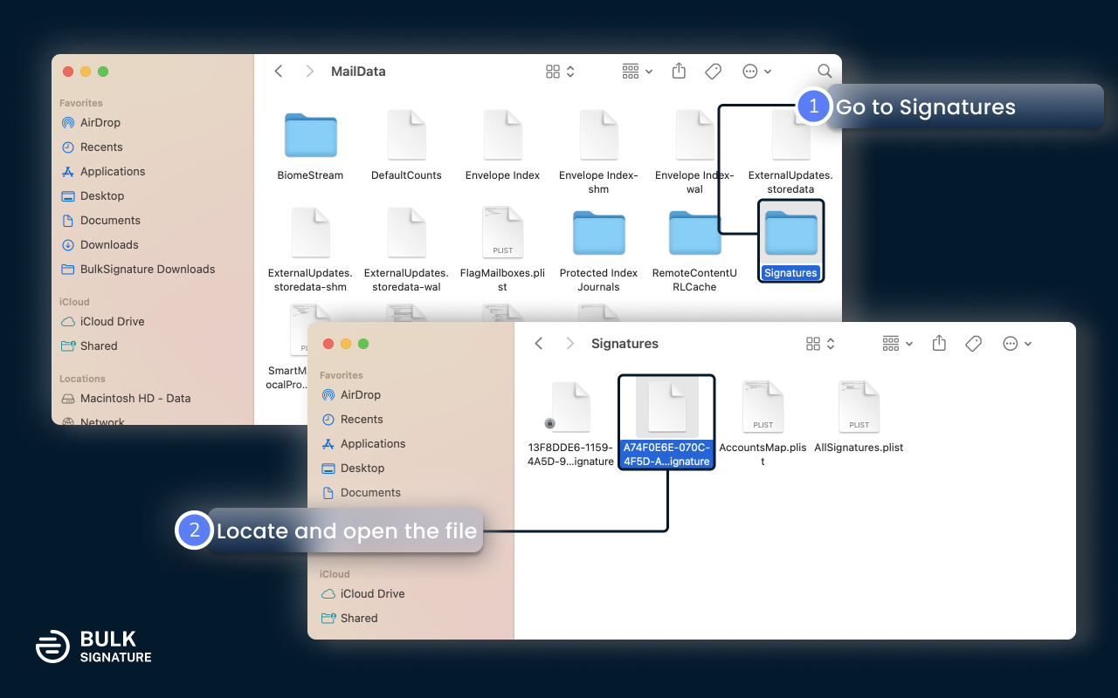This screenshot has height=698, width=1118.
Task: Click Search icon in MailData window
Action: 824,72
